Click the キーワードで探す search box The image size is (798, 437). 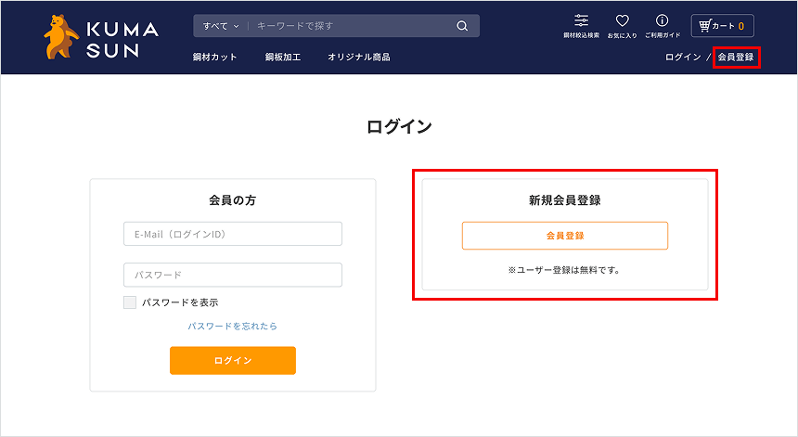(353, 26)
